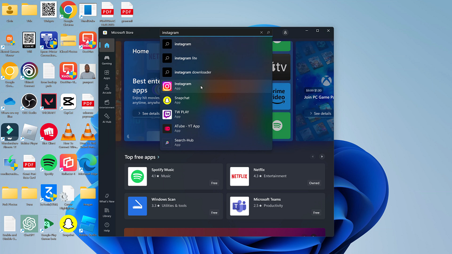Viewport: 452px width, 254px height.
Task: Select Roblox Studio desktop shortcut
Action: [x=88, y=226]
